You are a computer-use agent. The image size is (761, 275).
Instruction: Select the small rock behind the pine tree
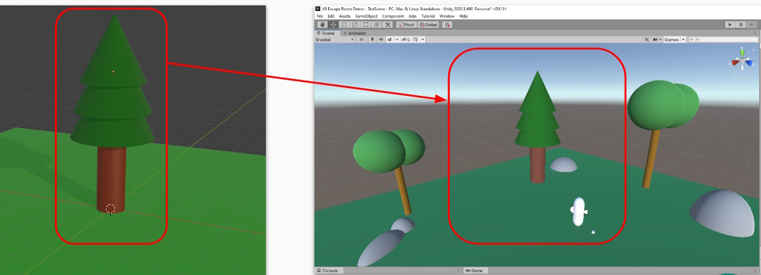point(564,165)
